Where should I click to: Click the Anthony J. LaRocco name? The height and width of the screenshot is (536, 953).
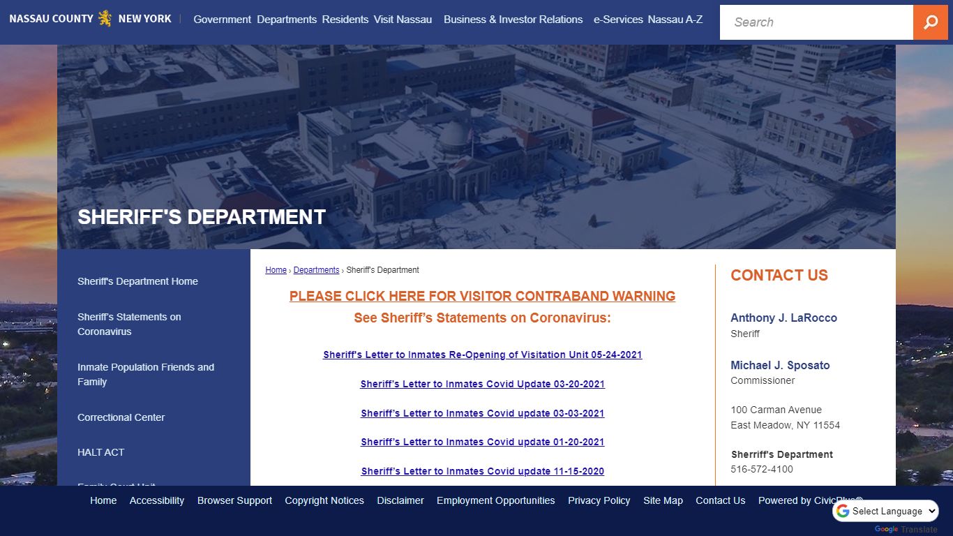point(783,318)
